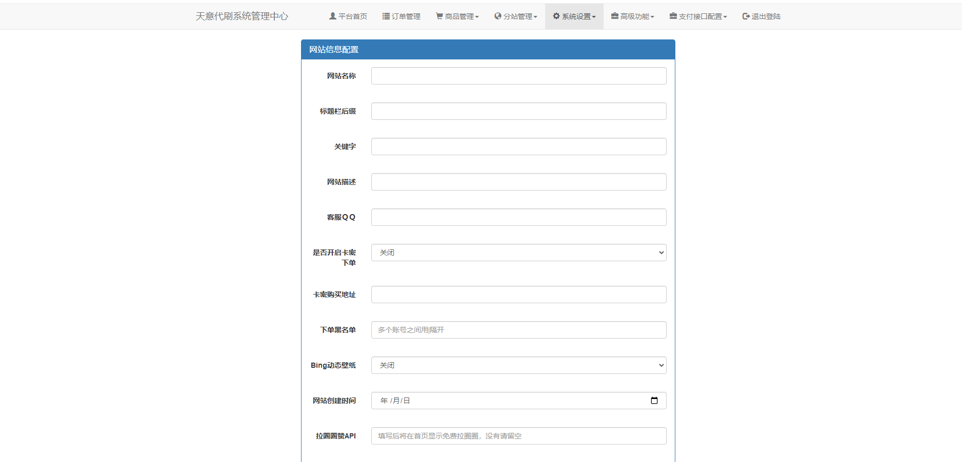Screen dimensions: 962x462
Task: Expand the Bing动态壁纸 select box
Action: point(518,365)
